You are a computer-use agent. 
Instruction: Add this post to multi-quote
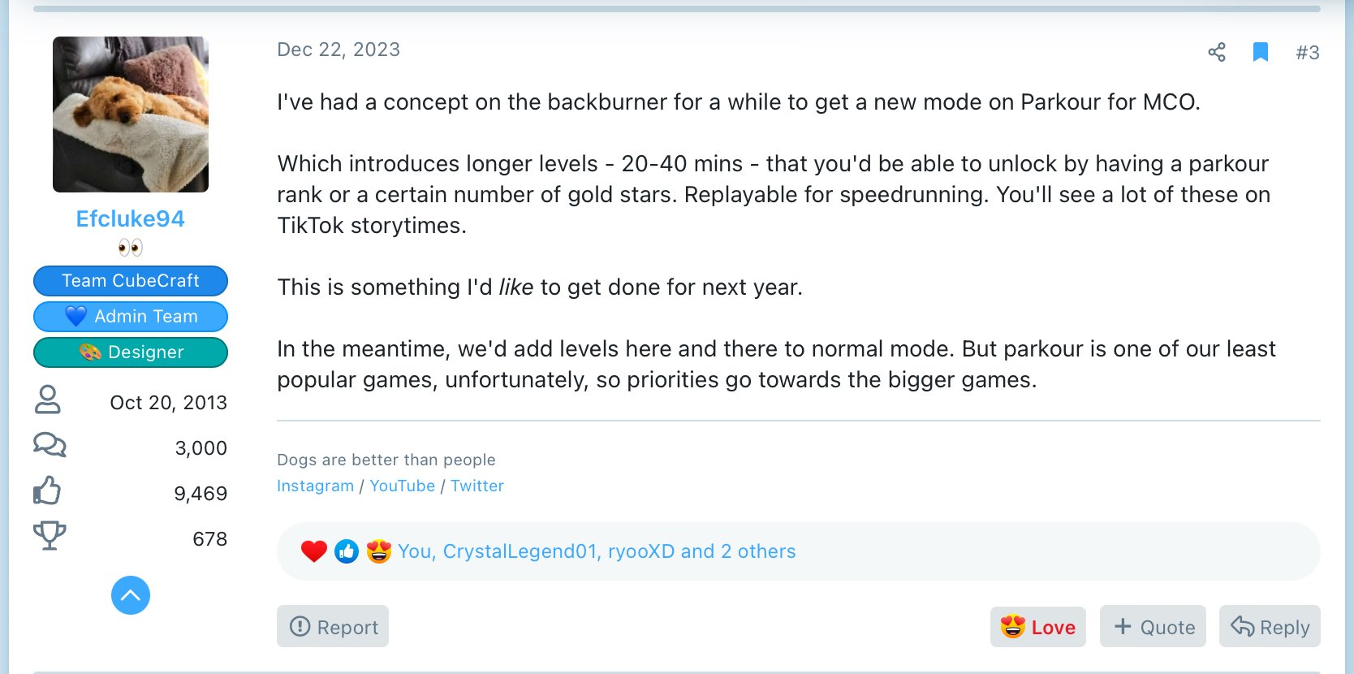pos(1153,626)
